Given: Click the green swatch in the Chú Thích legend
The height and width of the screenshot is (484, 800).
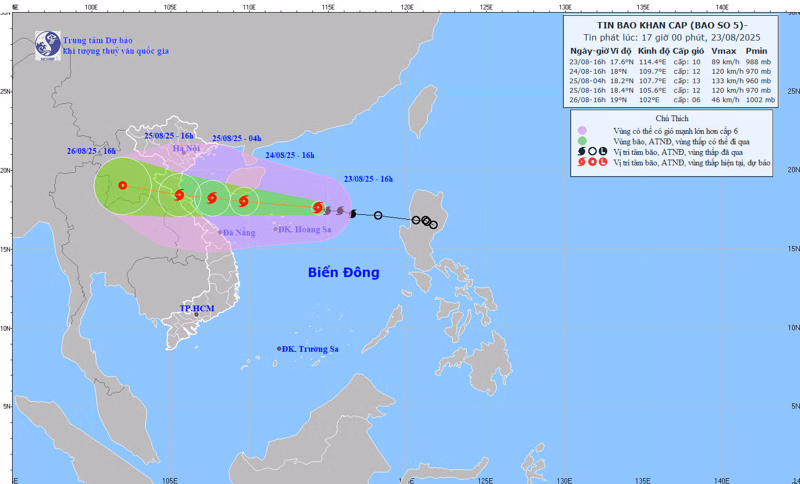Looking at the screenshot, I should tap(582, 141).
